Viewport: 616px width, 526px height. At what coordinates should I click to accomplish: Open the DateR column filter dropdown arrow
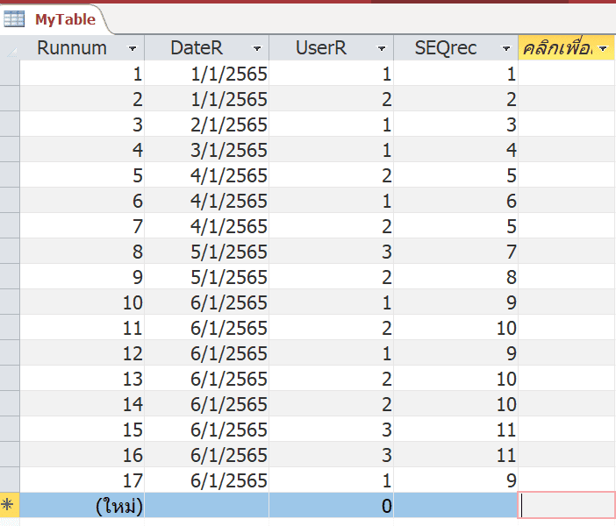tap(257, 49)
